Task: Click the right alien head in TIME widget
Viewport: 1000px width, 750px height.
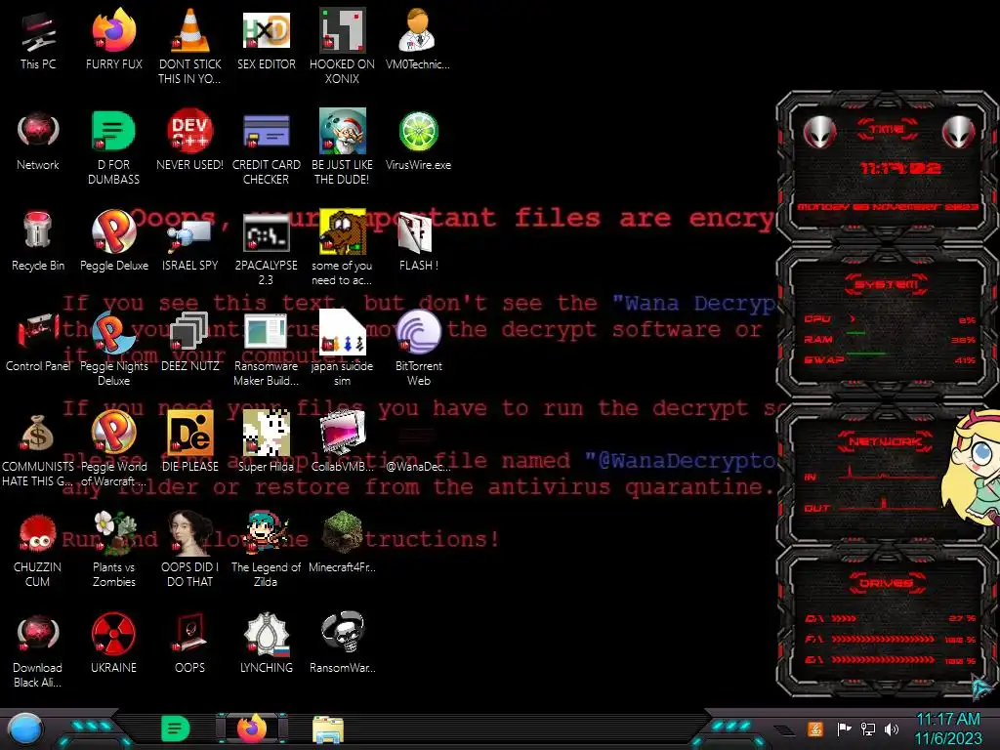Action: (x=958, y=133)
